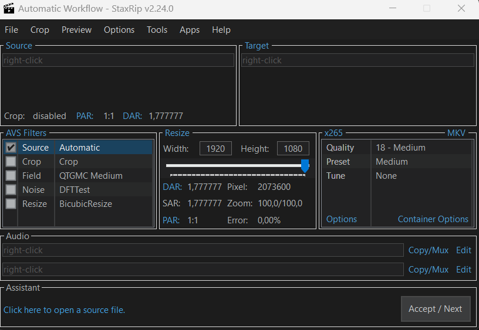Click the PAR label in Source panel
Screen dimensions: 479x330
click(x=85, y=116)
